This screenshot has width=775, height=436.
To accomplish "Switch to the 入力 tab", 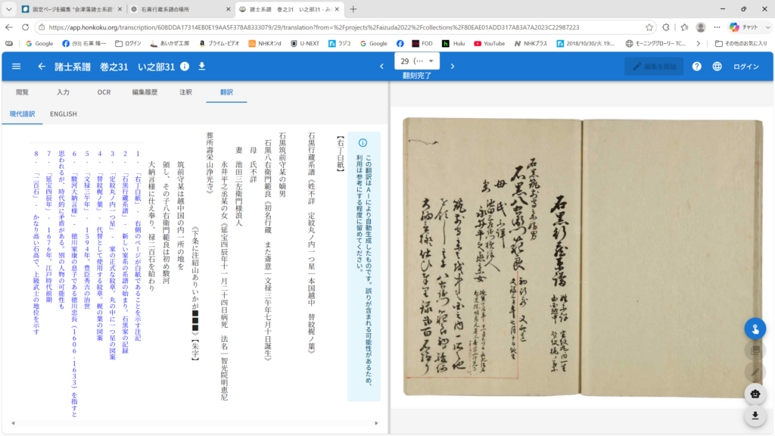I will coord(64,92).
